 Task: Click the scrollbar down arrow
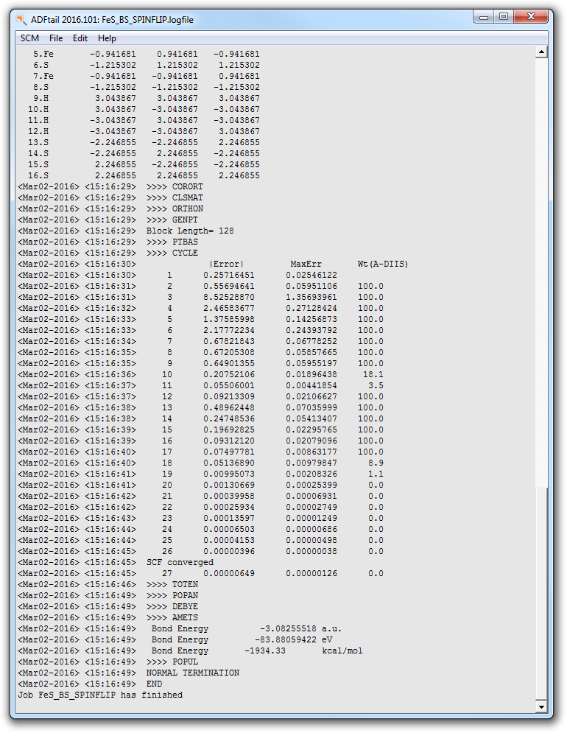pyautogui.click(x=541, y=706)
